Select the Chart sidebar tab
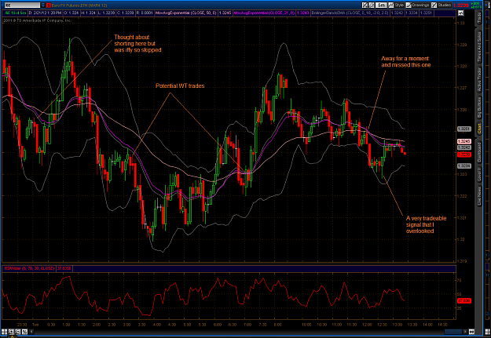491x338 pixels. 478,129
